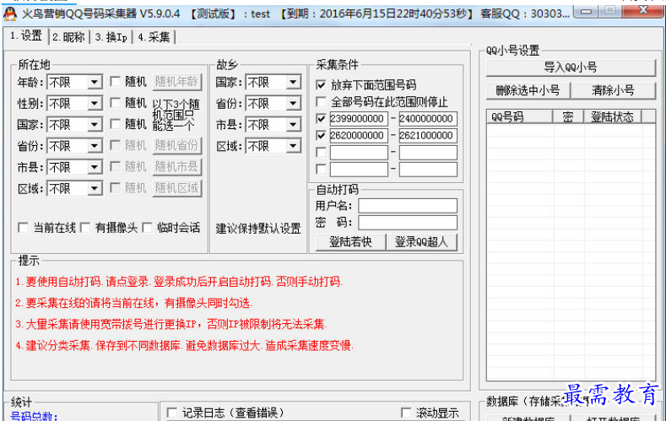Viewport: 666px width, 421px height.
Task: Click the 2621000000 range end field
Action: [428, 135]
